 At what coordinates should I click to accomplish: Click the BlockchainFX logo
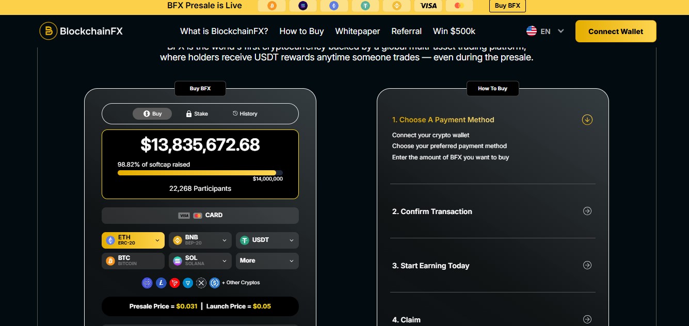(x=81, y=31)
